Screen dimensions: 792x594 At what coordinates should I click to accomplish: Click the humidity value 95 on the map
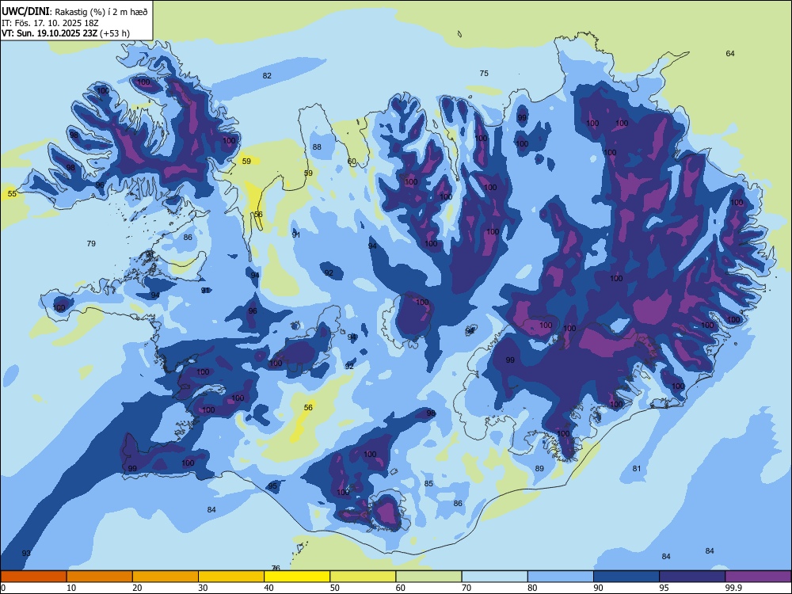point(272,486)
